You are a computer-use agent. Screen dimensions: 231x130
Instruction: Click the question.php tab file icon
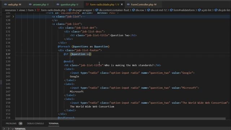pos(58,5)
